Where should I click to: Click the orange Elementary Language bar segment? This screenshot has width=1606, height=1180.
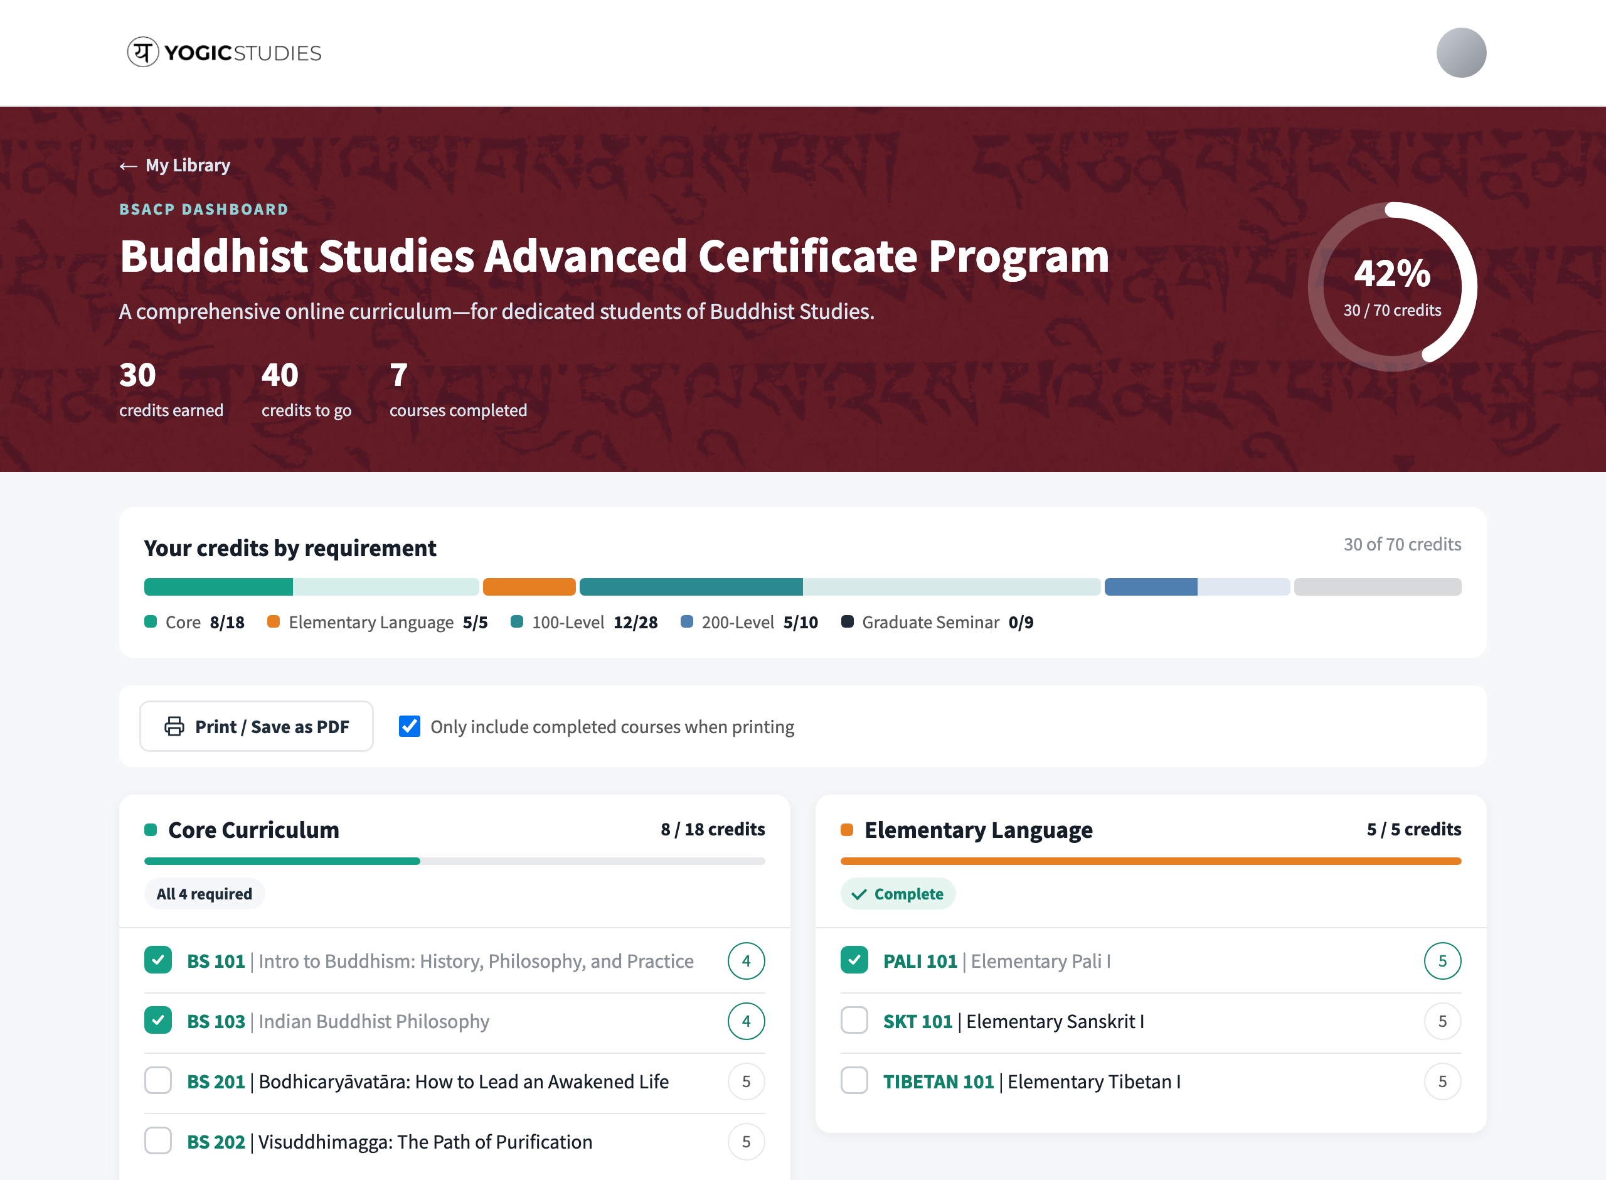529,587
